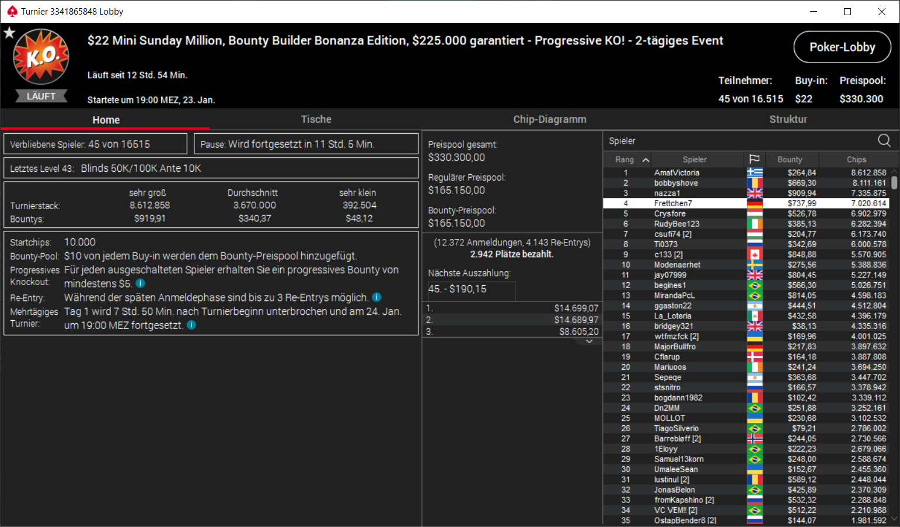Select player row Iustinul [2]
The image size is (900, 527).
pyautogui.click(x=746, y=479)
